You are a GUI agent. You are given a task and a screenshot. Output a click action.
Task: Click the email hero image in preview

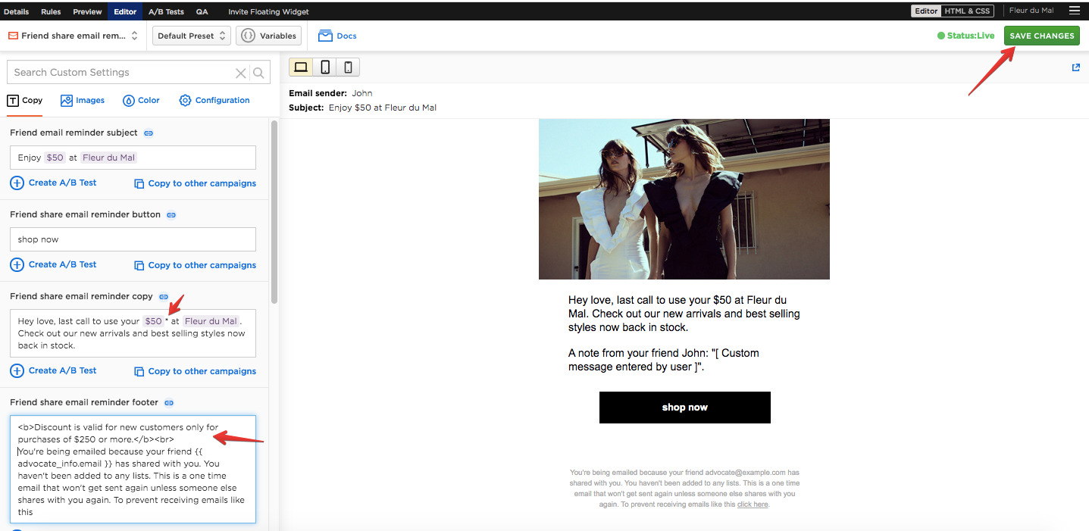[x=684, y=199]
